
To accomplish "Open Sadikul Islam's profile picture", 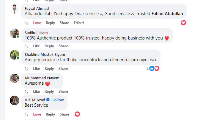I will (x=15, y=33).
